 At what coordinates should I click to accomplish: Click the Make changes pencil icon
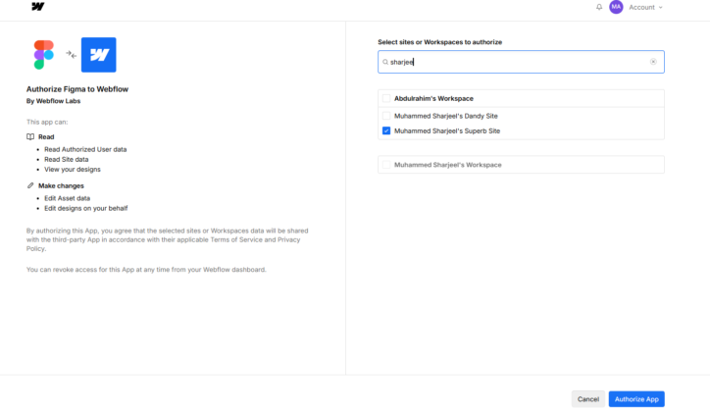coord(30,185)
